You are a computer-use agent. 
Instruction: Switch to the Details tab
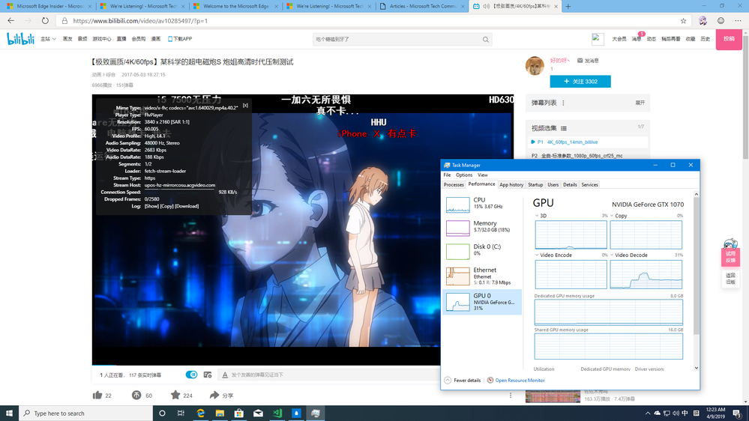pos(570,185)
